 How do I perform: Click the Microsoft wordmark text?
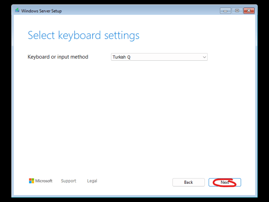click(44, 181)
